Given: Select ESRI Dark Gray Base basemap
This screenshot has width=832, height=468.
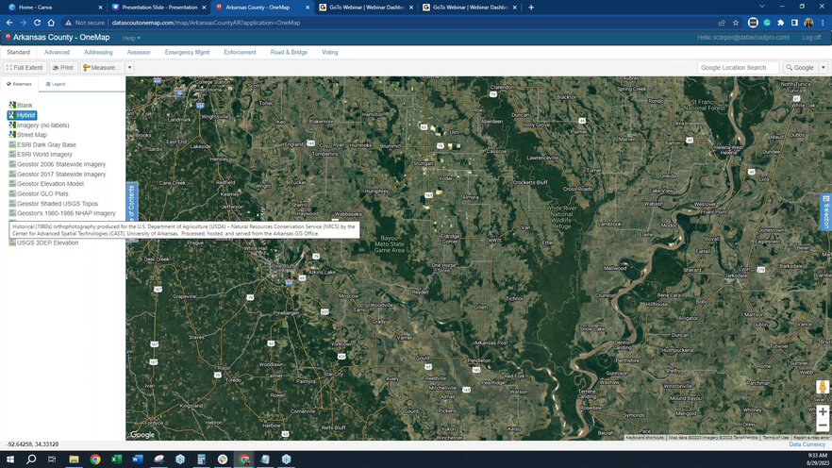Looking at the screenshot, I should click(x=42, y=144).
